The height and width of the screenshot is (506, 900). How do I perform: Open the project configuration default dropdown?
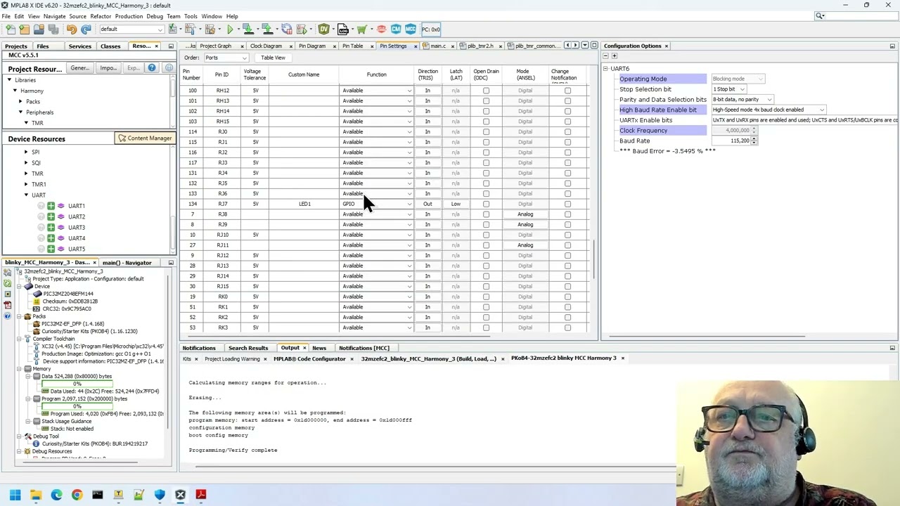point(131,30)
